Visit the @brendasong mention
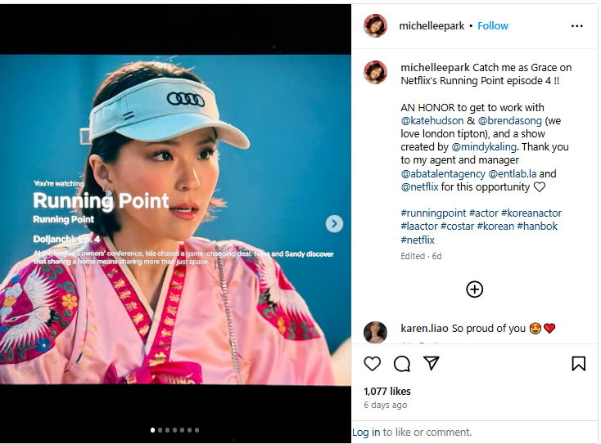This screenshot has width=601, height=444. [510, 120]
